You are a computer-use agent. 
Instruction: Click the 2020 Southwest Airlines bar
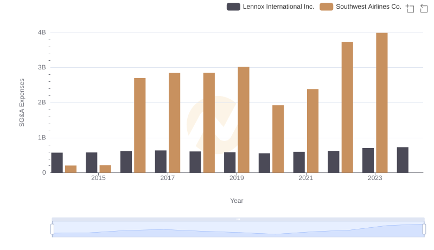tap(278, 139)
